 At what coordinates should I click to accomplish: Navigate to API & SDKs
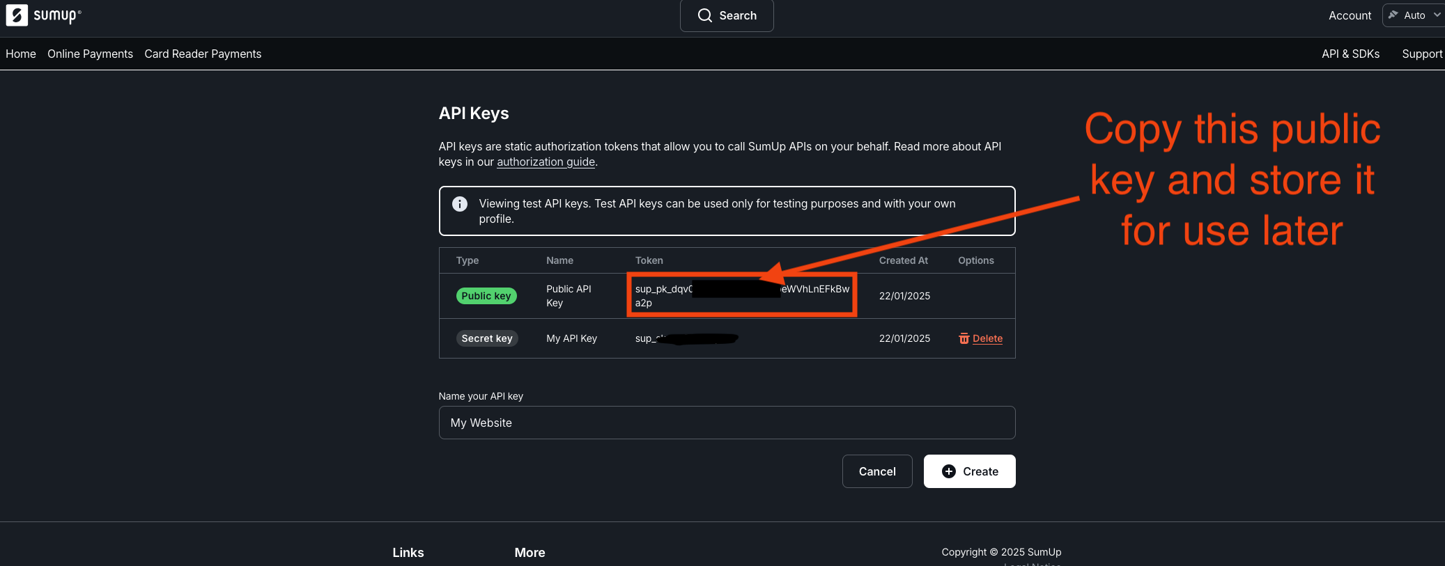tap(1350, 54)
